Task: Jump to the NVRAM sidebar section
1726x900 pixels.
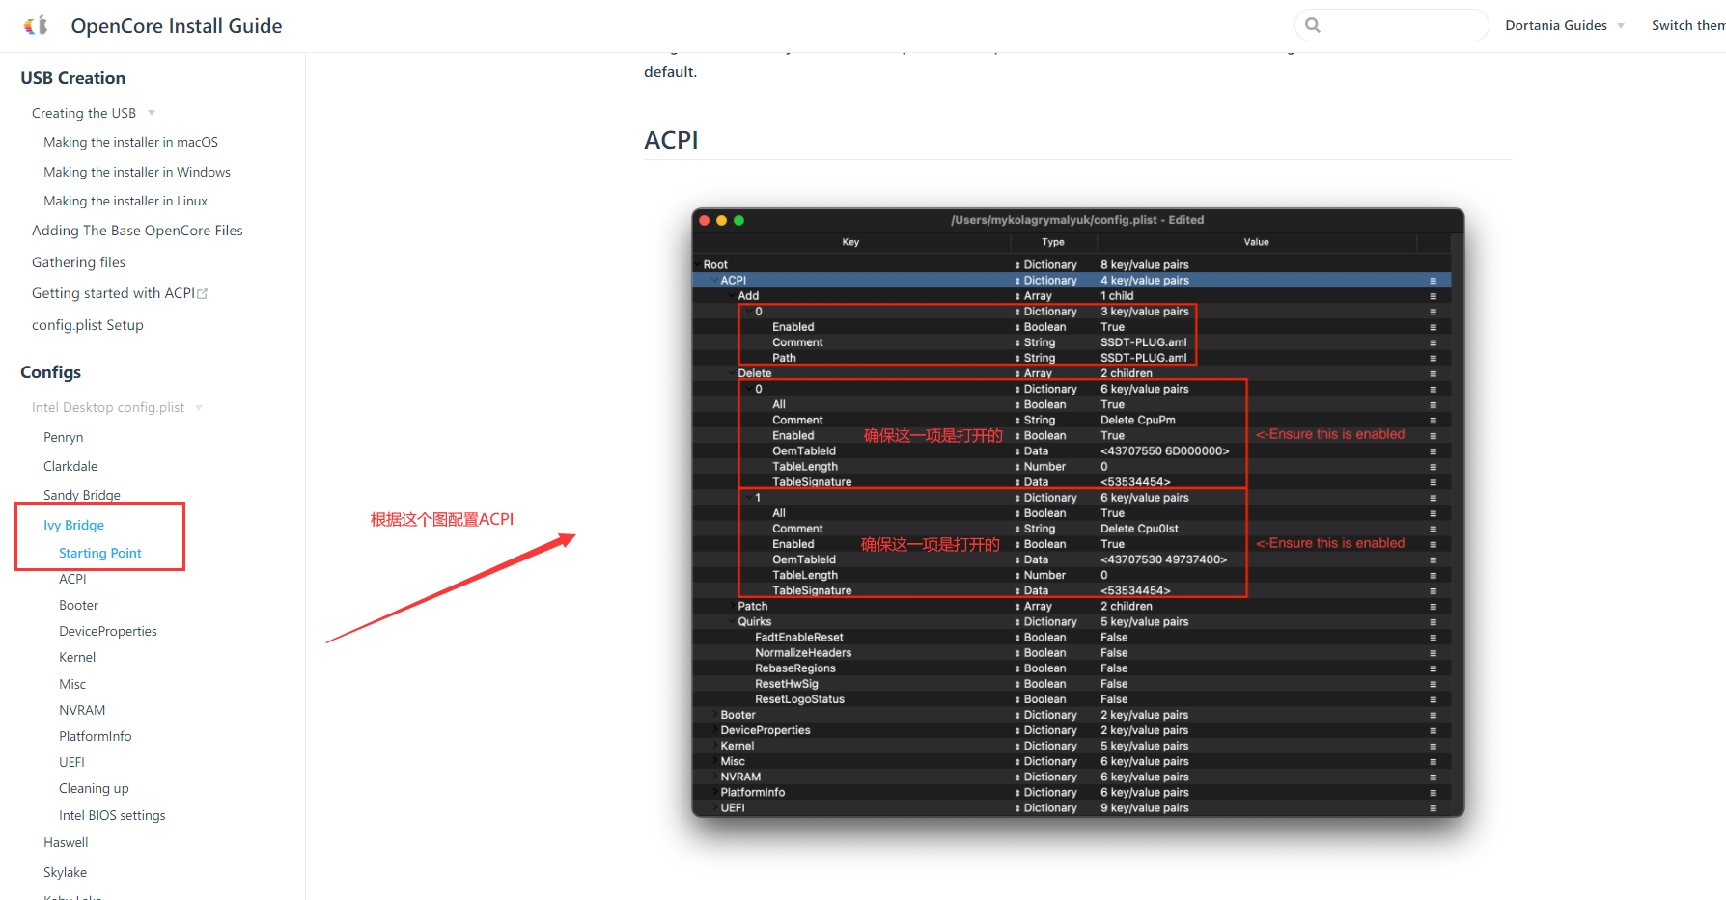Action: click(82, 710)
